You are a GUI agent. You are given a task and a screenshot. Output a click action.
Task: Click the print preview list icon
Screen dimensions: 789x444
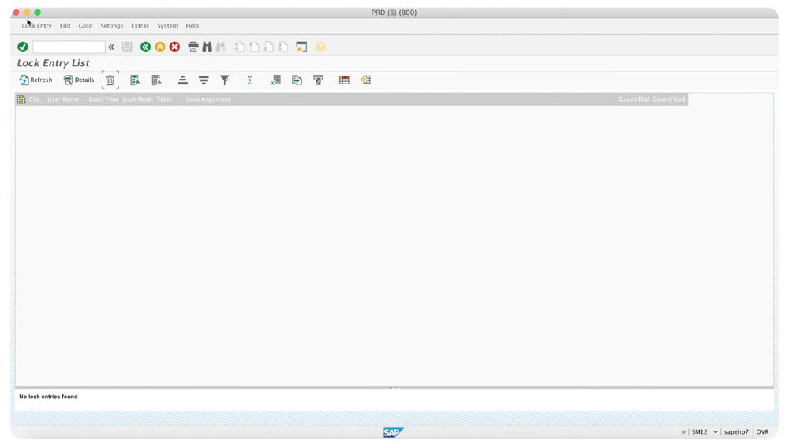pos(319,80)
